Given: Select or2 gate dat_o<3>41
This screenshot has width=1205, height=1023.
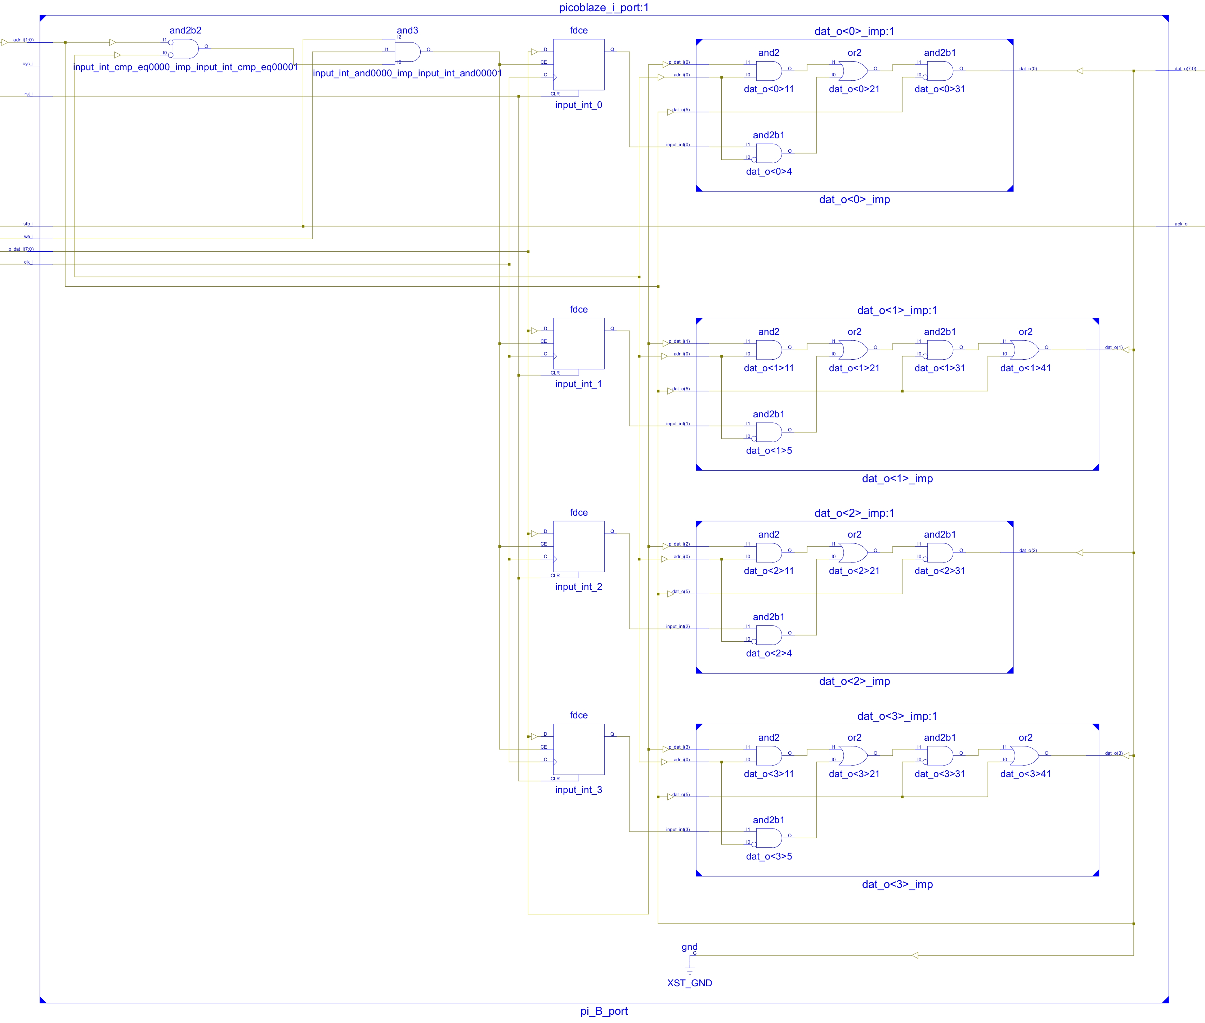Looking at the screenshot, I should pyautogui.click(x=1025, y=756).
